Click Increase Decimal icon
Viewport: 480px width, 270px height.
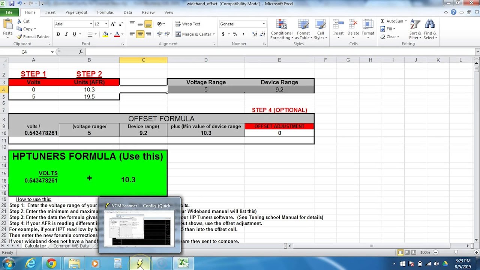[255, 34]
